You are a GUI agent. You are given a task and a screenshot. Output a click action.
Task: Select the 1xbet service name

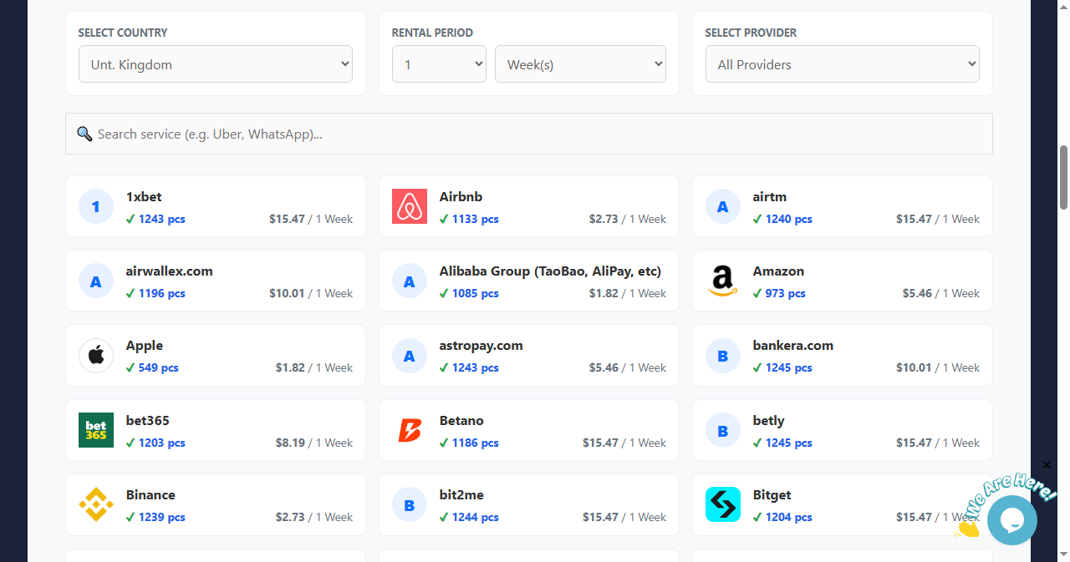click(144, 197)
